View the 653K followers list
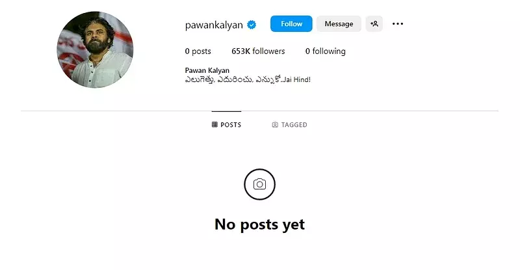 258,51
